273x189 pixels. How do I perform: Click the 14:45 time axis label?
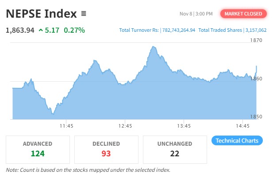[x=242, y=126]
